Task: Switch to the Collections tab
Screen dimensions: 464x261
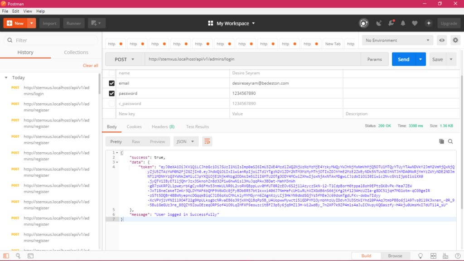Action: pyautogui.click(x=76, y=52)
